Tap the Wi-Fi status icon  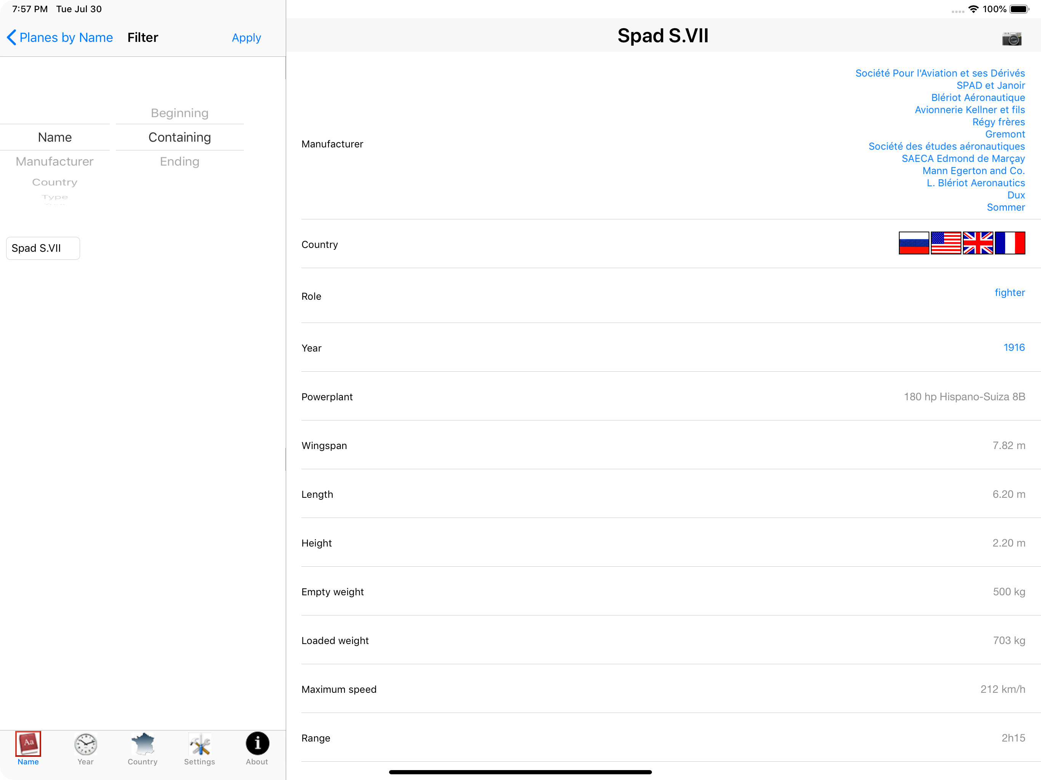[973, 9]
